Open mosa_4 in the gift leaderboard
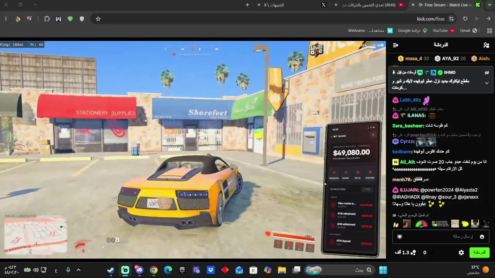495x278 pixels. pos(413,59)
